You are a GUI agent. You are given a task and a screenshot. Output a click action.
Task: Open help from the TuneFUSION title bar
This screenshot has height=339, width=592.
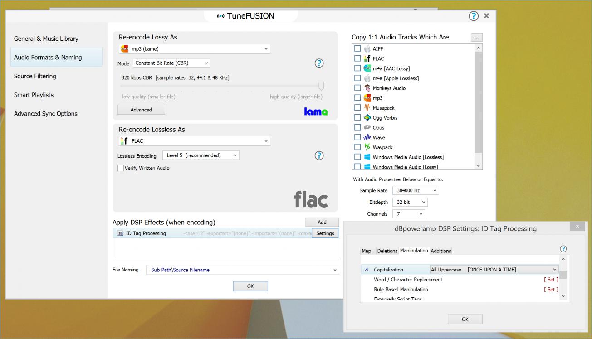[474, 16]
